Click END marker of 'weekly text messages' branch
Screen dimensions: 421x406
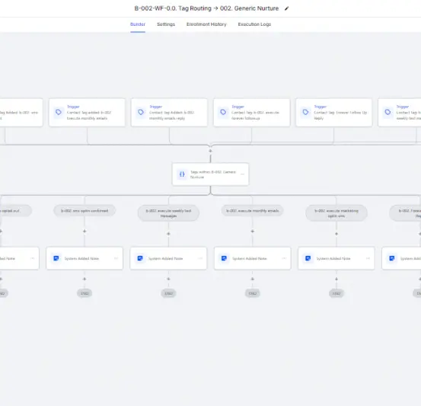168,293
